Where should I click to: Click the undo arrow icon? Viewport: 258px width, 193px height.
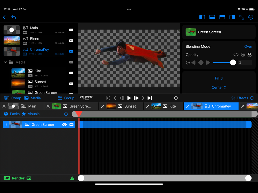(14, 17)
